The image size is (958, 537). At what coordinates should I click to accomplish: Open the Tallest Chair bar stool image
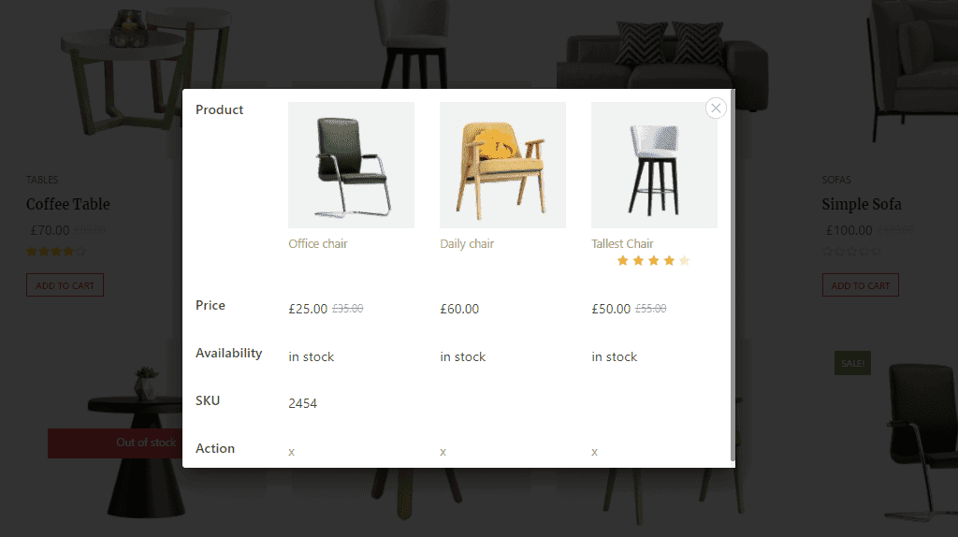[654, 165]
